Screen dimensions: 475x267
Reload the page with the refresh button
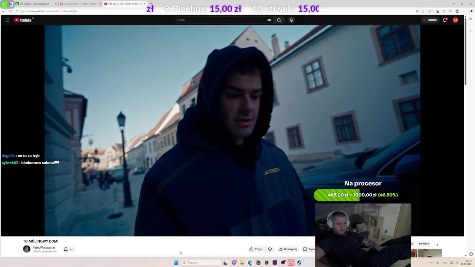(x=10, y=11)
